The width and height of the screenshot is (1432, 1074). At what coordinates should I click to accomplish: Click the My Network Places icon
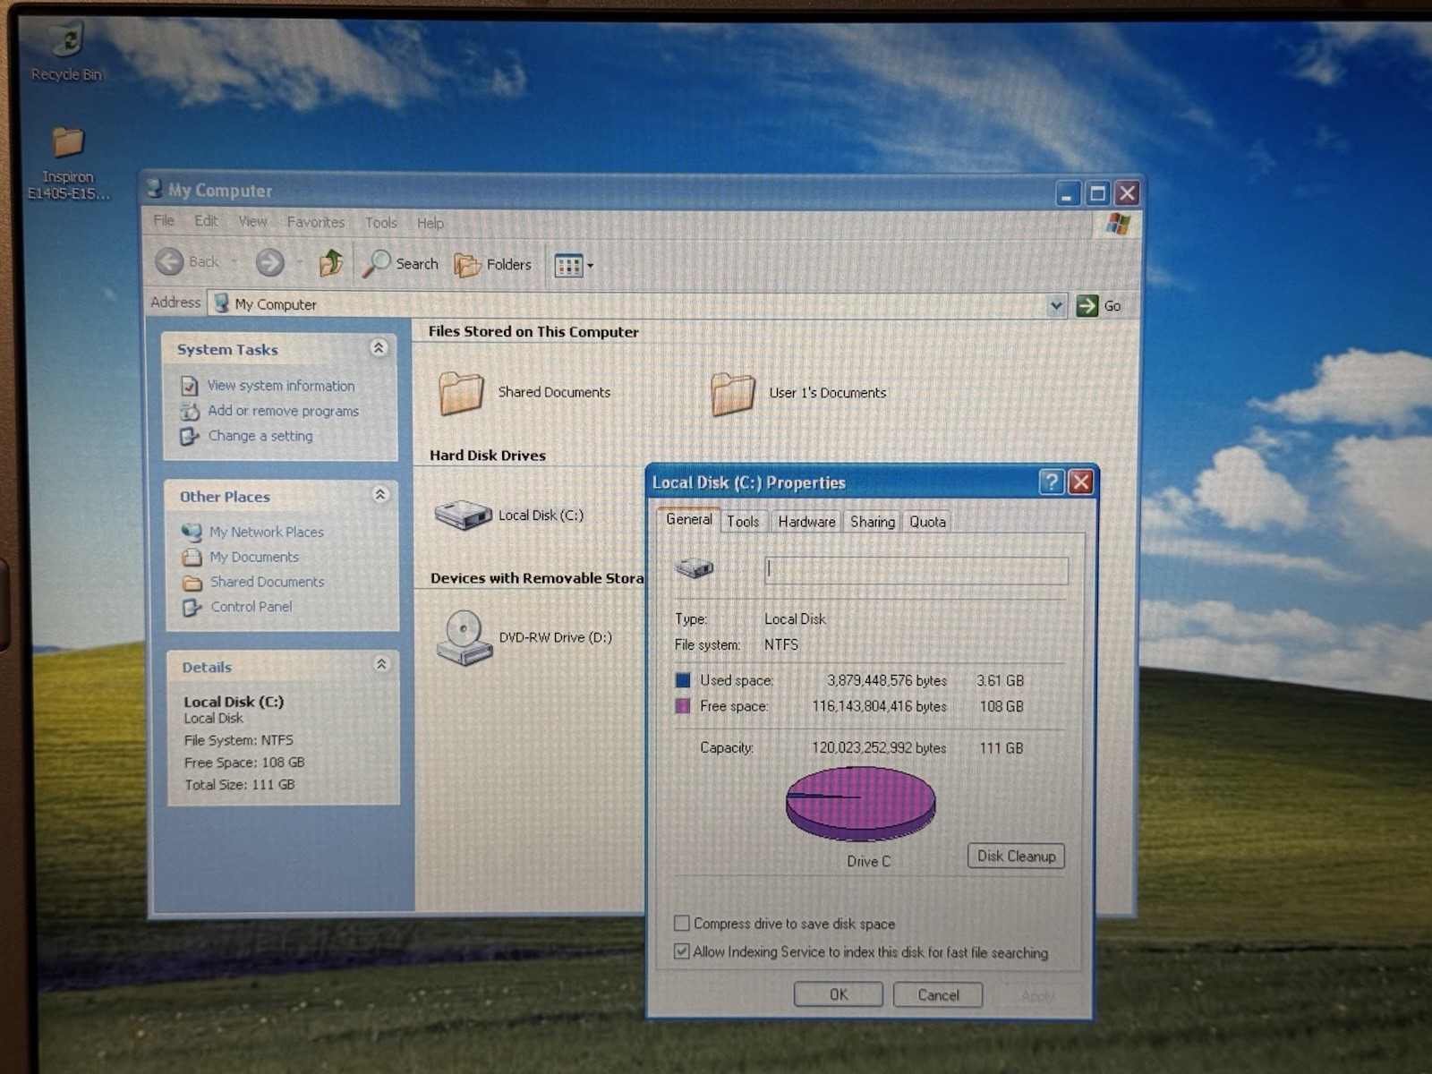pyautogui.click(x=192, y=532)
